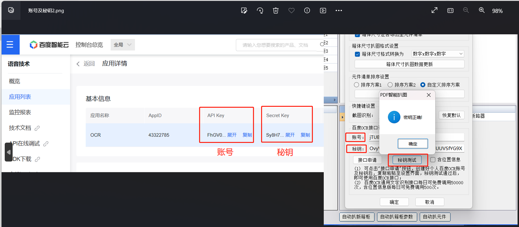Click the 自动扒箱柜参数 button
Viewport: 519px width, 227px height.
click(397, 217)
